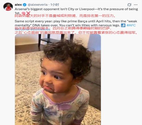
Task: Open the Grok slashed-circle icon in the tweet header
Action: (x=129, y=5)
